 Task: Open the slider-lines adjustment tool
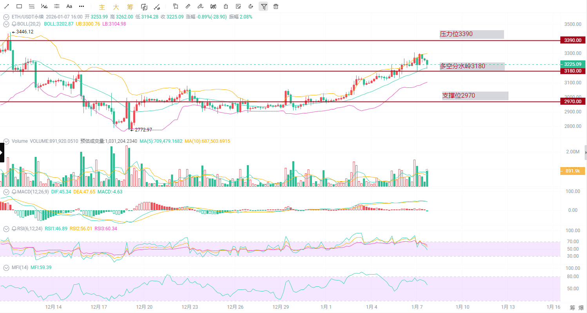(57, 6)
